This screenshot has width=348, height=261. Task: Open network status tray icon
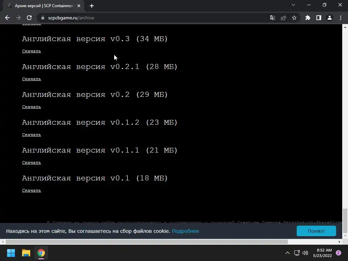point(297,253)
